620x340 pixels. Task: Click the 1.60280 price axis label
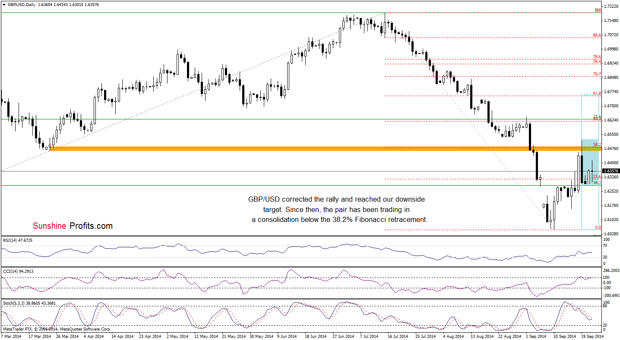click(611, 234)
